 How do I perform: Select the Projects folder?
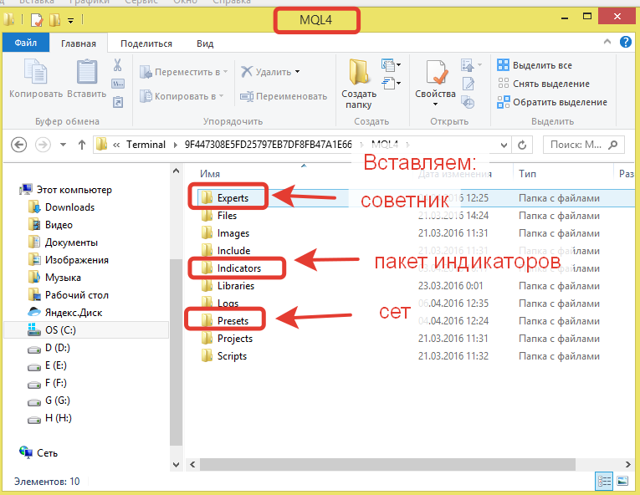(x=235, y=339)
